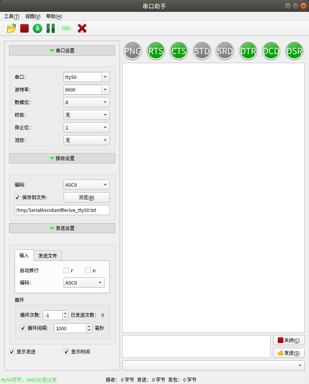Switch to the 输入 tab

point(24,256)
